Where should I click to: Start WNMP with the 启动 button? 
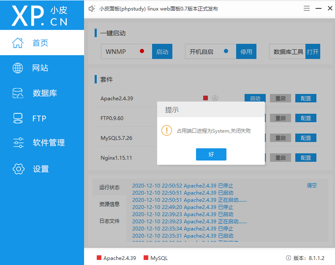(x=162, y=51)
